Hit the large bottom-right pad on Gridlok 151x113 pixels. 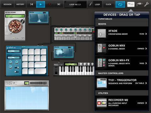click(40, 71)
